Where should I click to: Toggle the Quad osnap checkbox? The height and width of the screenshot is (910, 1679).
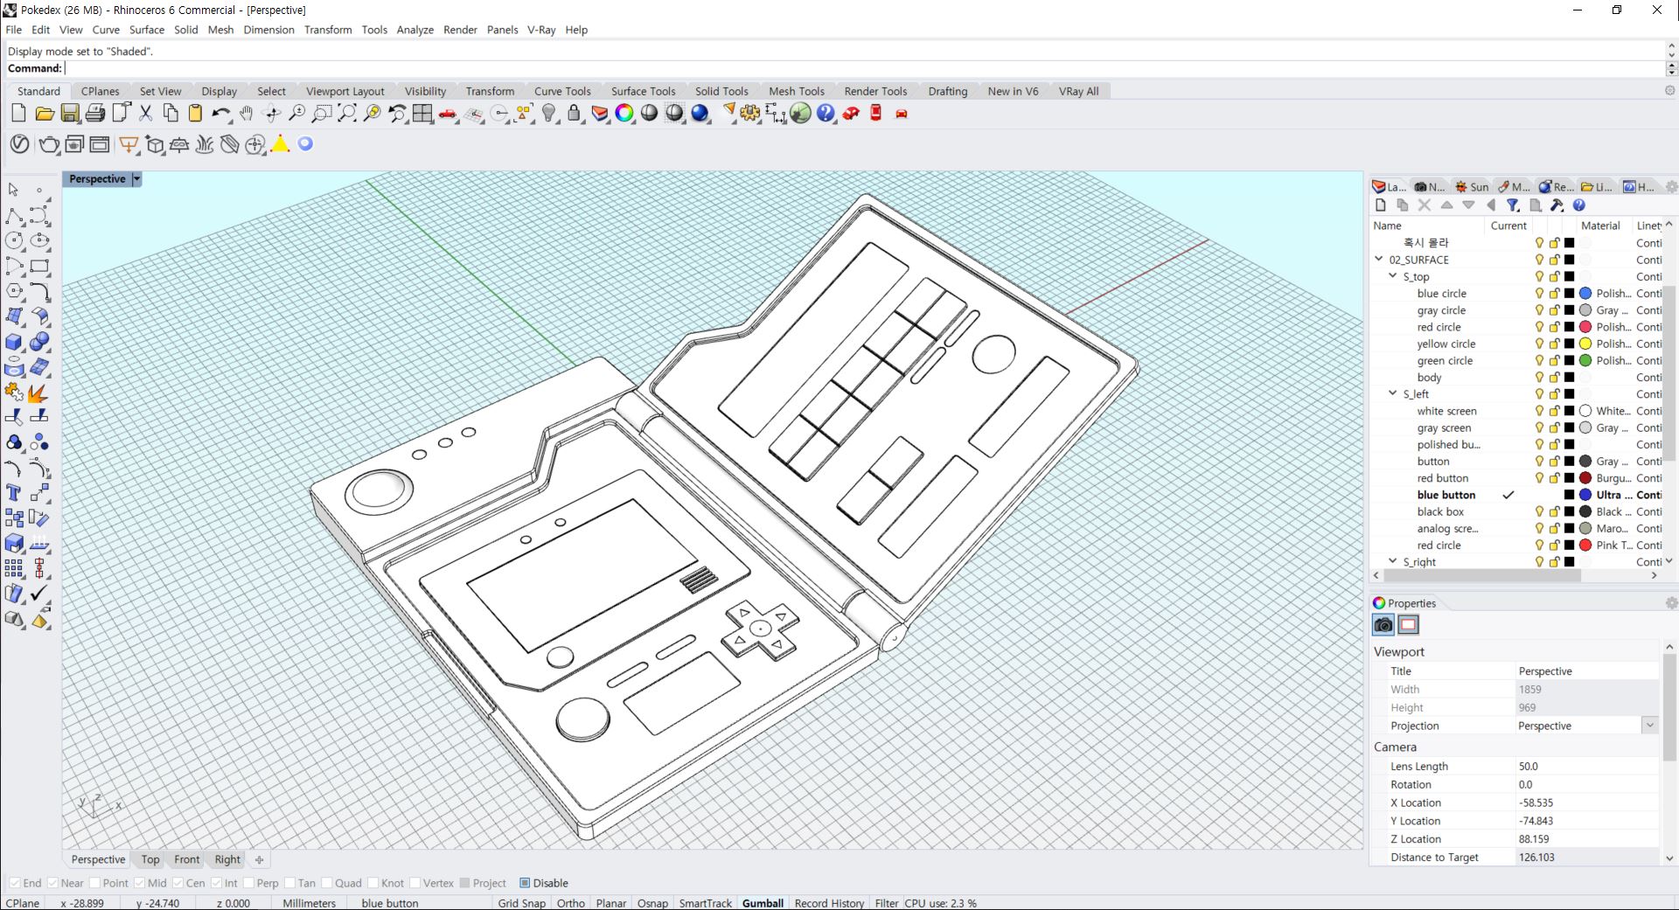pos(326,883)
